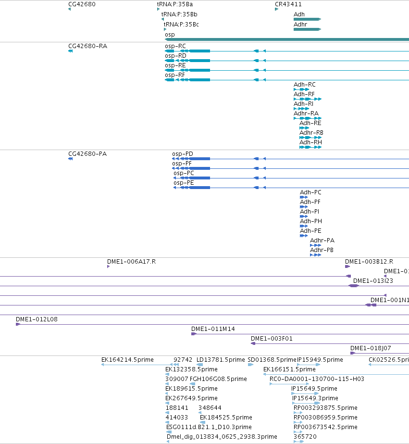Select the DME1-018J07 clone label
The height and width of the screenshot is (444, 409).
click(371, 348)
